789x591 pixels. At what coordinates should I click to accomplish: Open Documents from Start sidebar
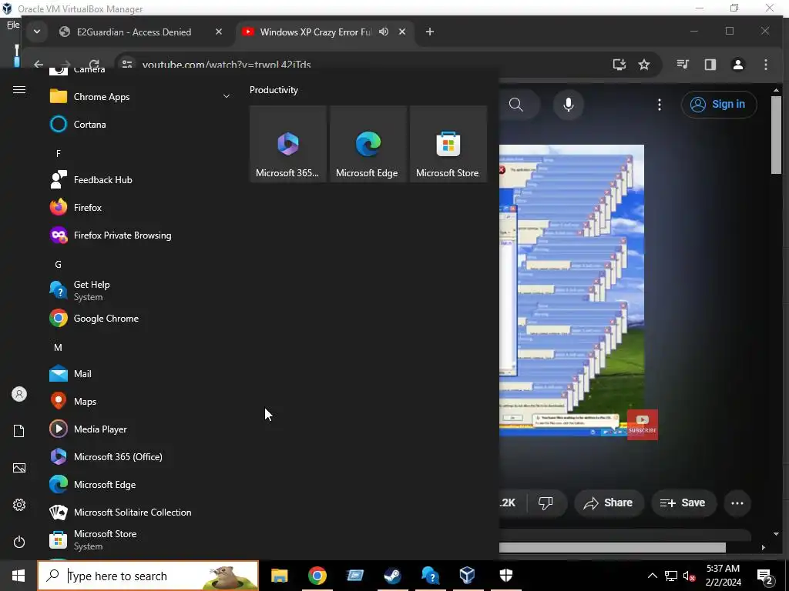19,431
